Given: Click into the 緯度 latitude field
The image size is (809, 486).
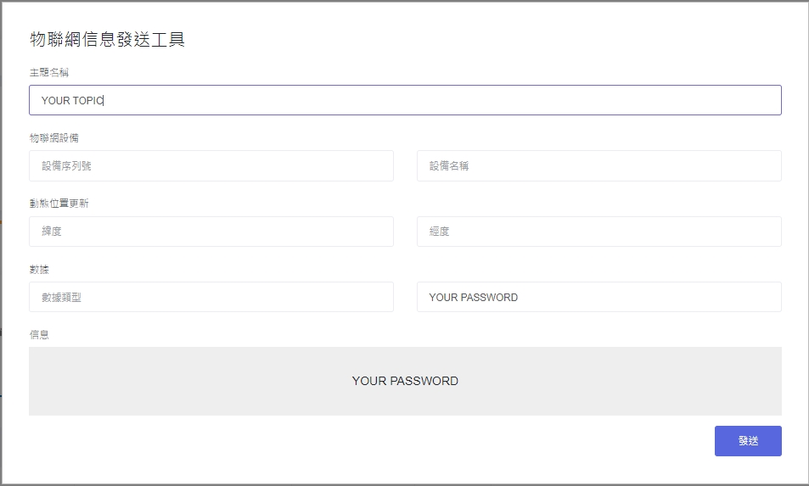Looking at the screenshot, I should click(211, 232).
